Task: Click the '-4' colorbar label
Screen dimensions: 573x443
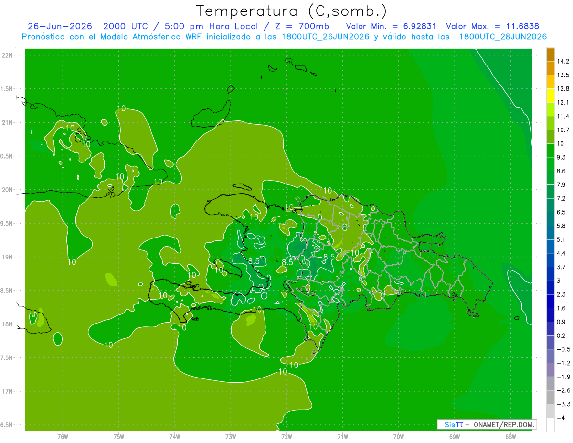Action: [561, 418]
